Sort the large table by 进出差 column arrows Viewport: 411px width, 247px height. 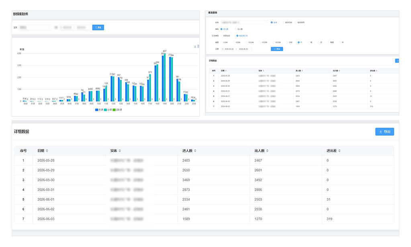[339, 151]
